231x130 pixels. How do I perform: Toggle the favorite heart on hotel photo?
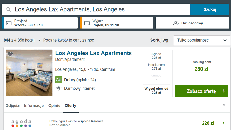(x=10, y=54)
